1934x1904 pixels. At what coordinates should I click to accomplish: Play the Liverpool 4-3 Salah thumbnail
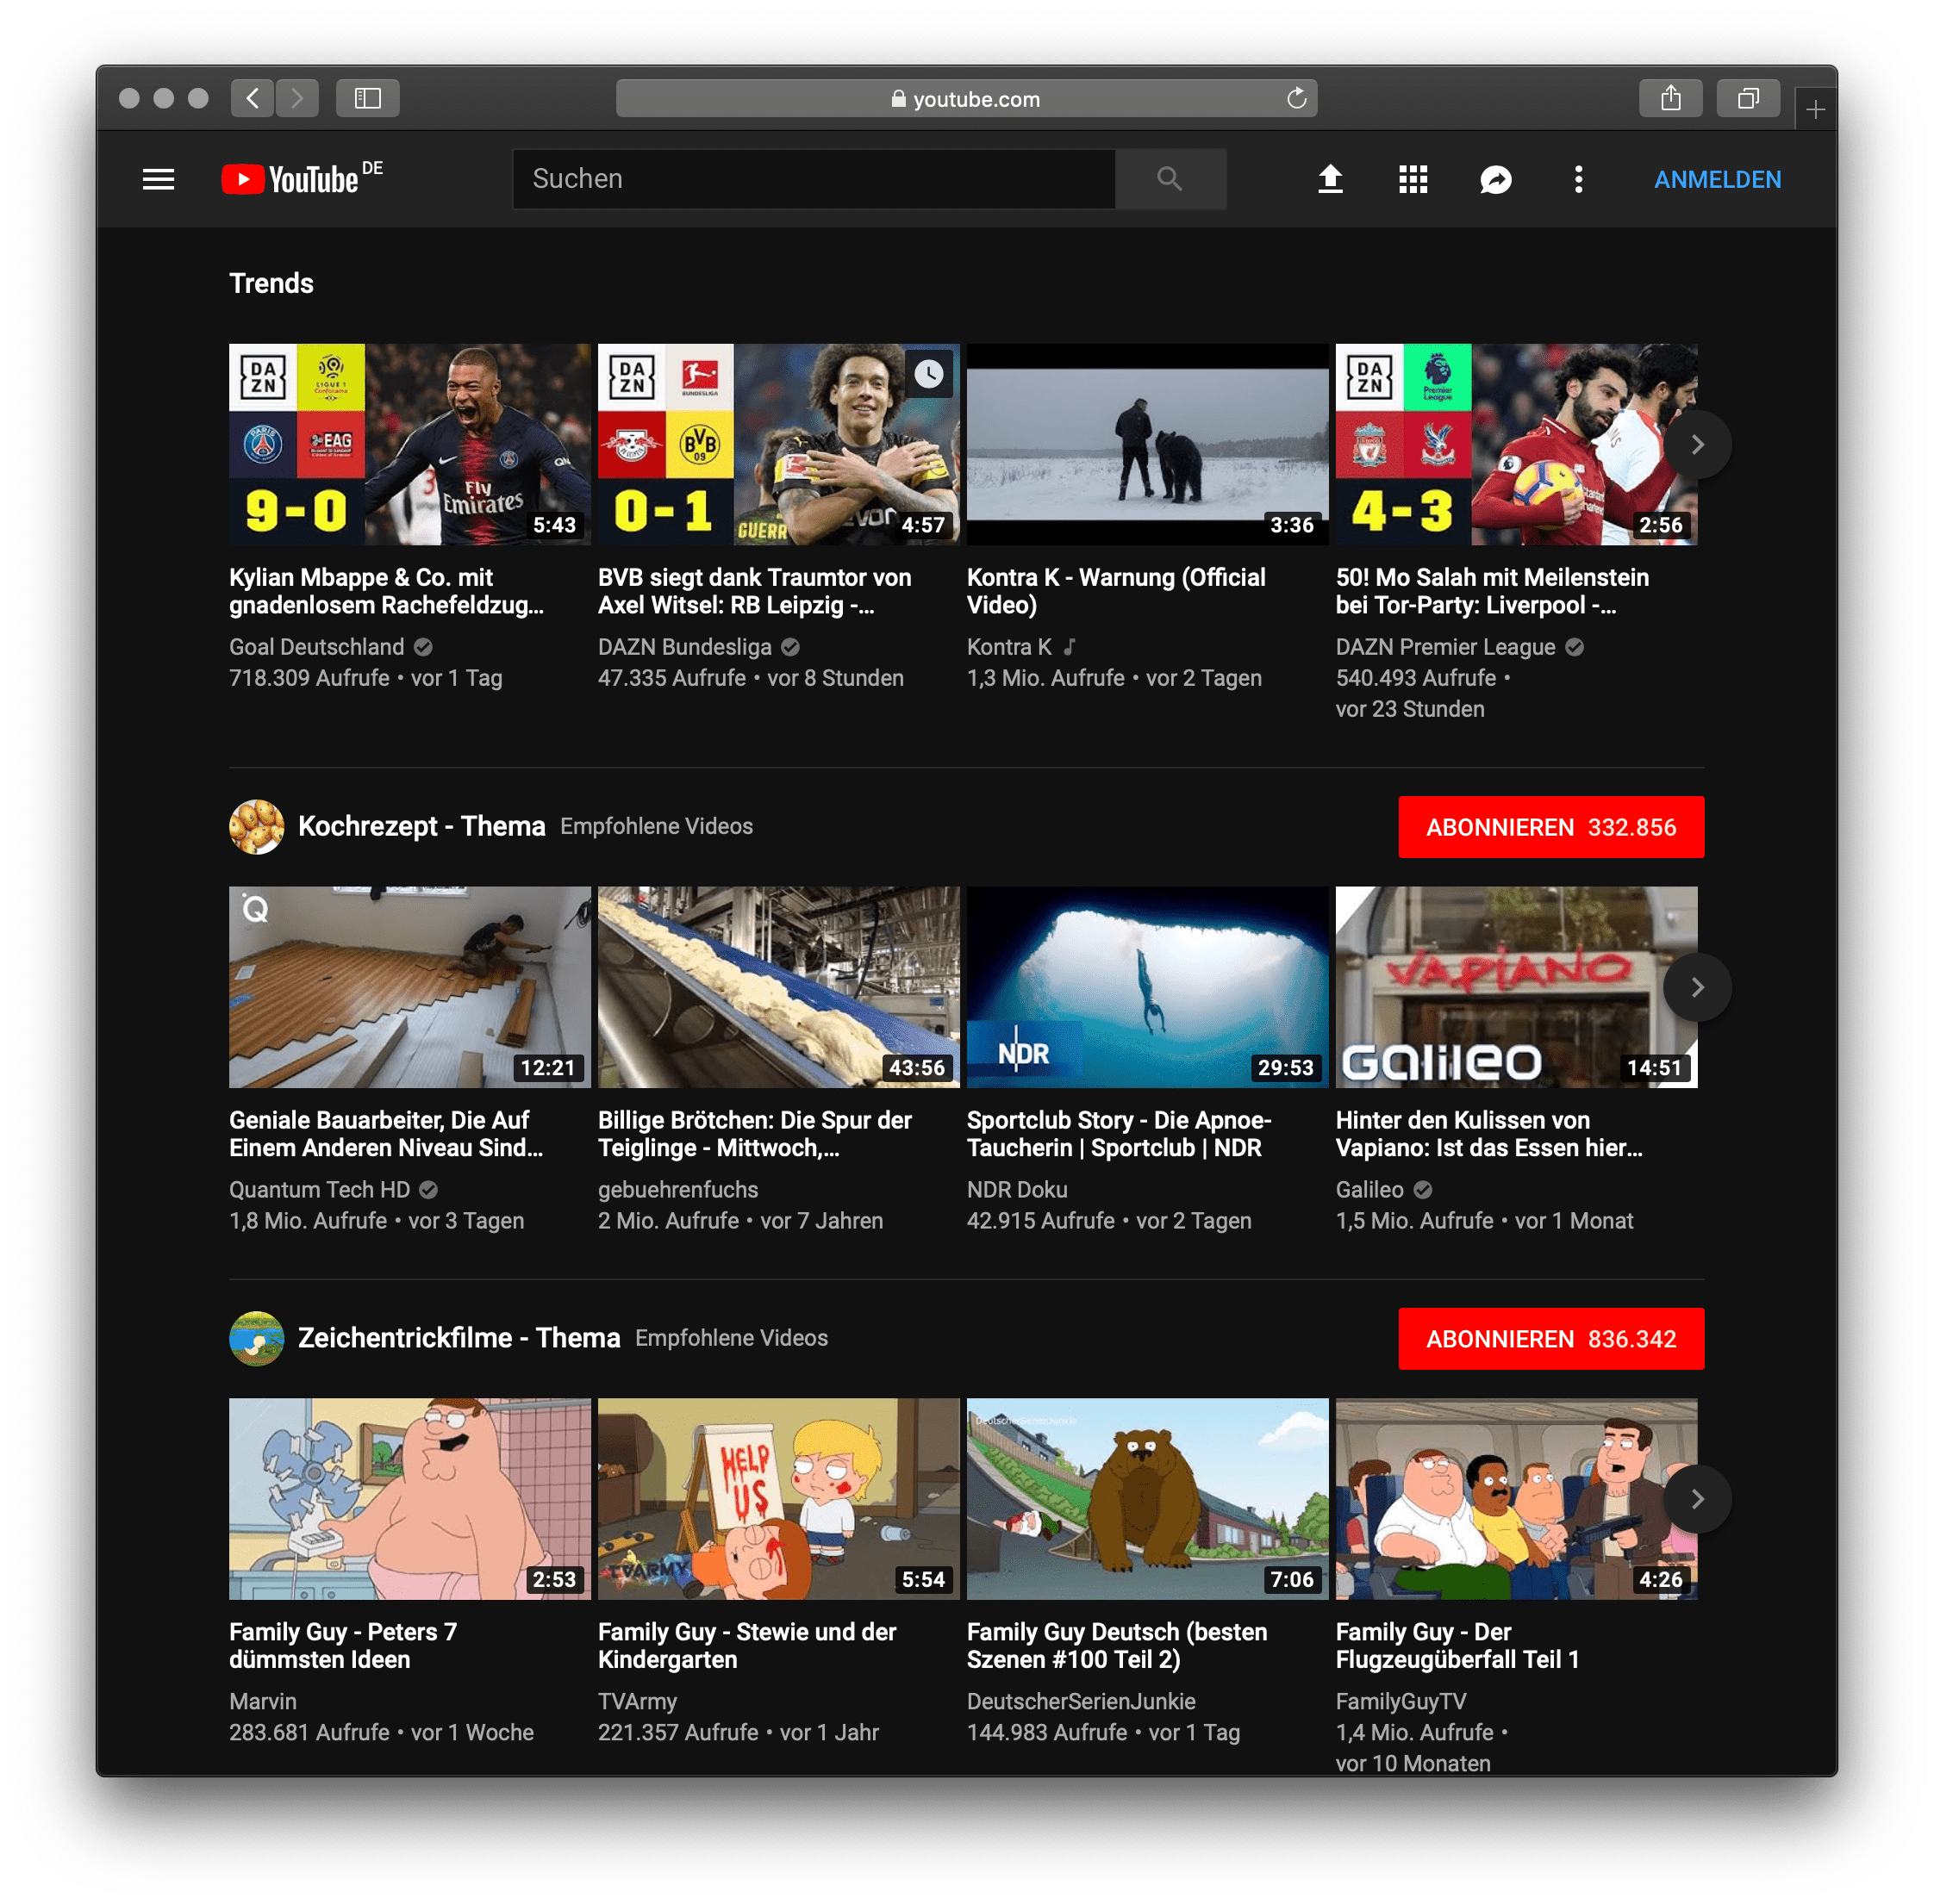pos(1516,444)
